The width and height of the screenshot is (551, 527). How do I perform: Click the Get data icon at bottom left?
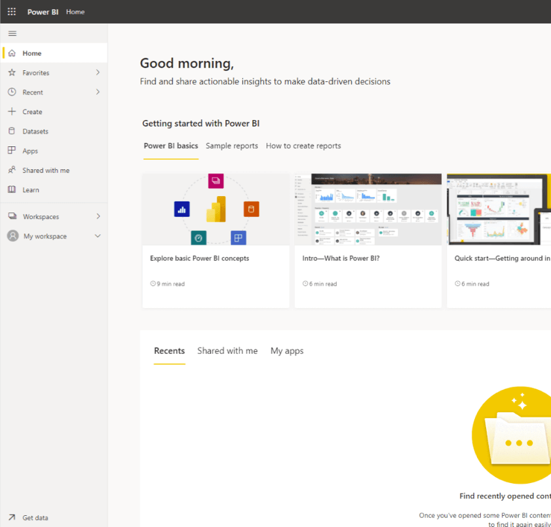[x=11, y=517]
